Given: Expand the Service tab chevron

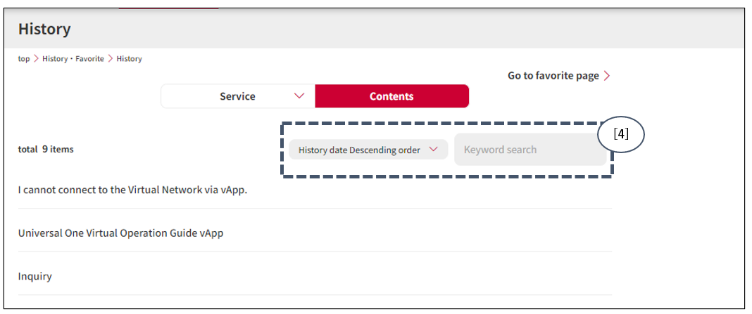Looking at the screenshot, I should (x=299, y=96).
